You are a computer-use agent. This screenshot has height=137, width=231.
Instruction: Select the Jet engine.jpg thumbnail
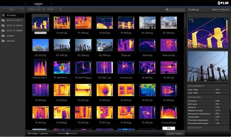[x=126, y=67]
